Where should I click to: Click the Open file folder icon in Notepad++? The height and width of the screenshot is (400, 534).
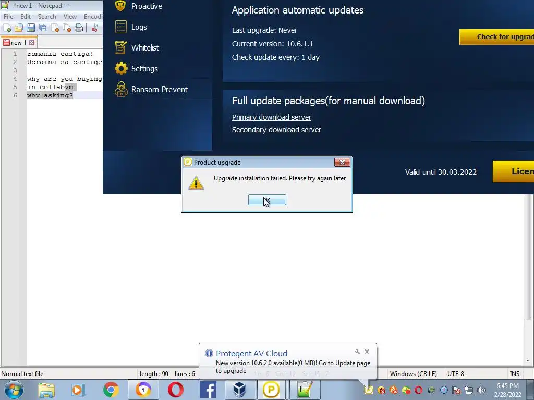(19, 28)
